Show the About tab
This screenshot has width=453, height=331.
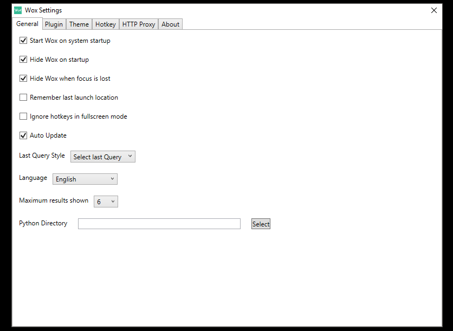(x=171, y=24)
